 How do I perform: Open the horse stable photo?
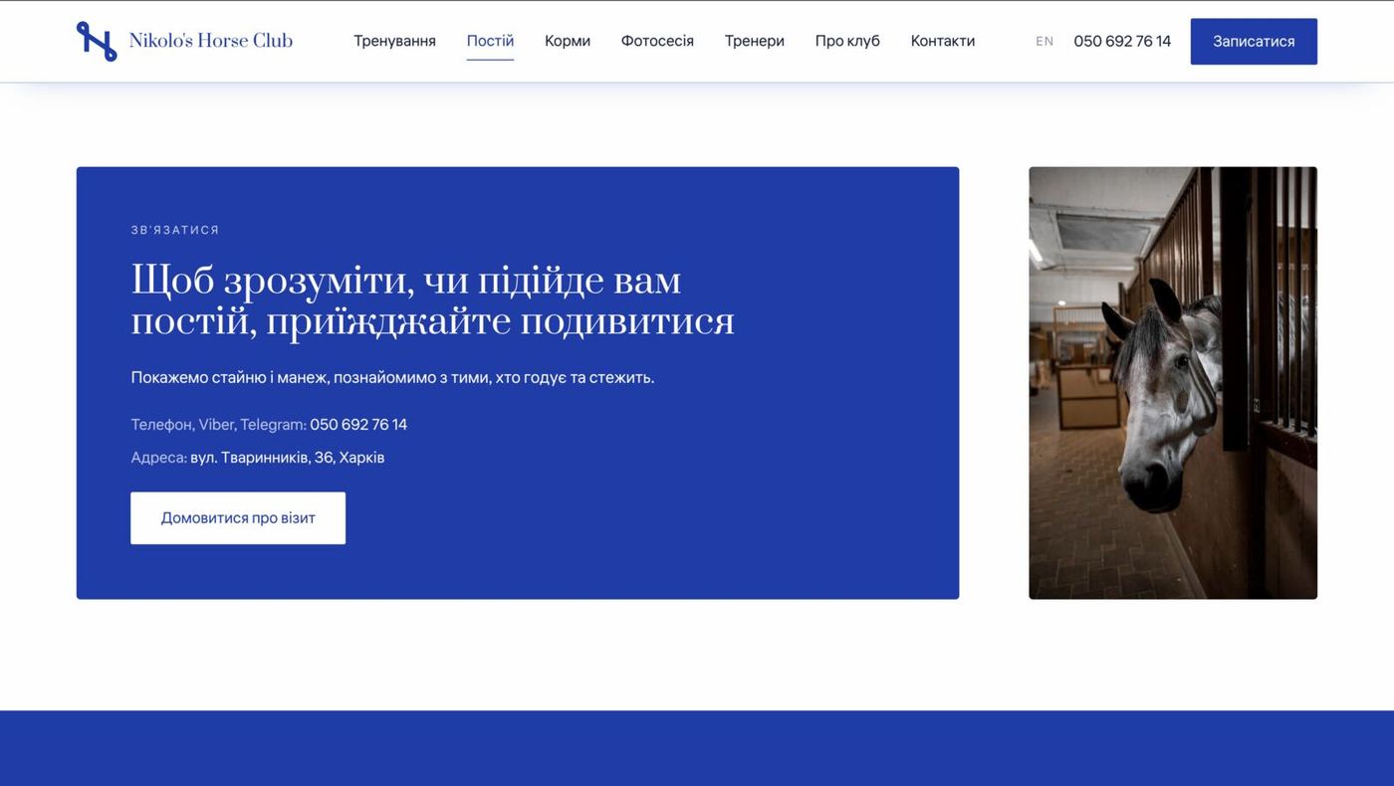[1173, 383]
